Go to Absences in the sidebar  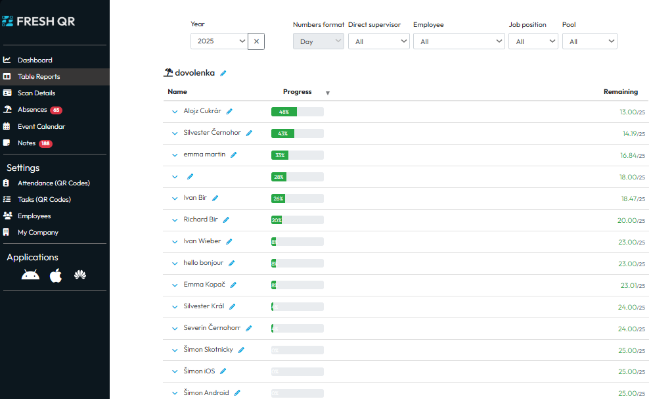coord(32,110)
